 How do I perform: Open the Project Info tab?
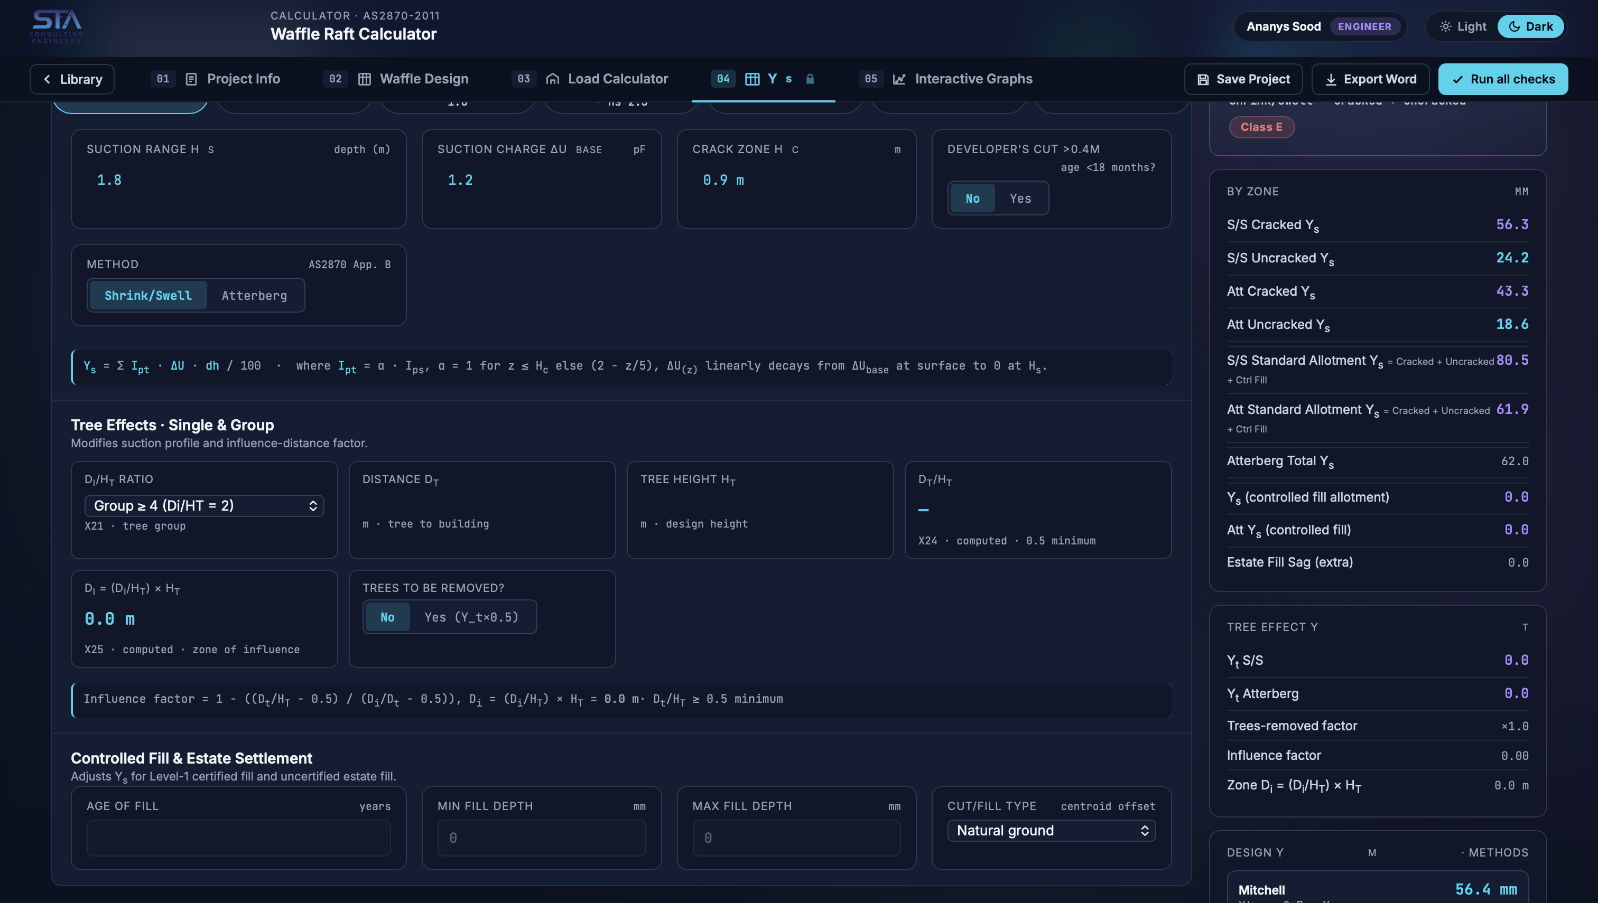[216, 79]
